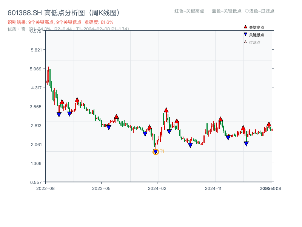Select the circled blue low marker labeled T1
This screenshot has height=227, width=302.
156,151
